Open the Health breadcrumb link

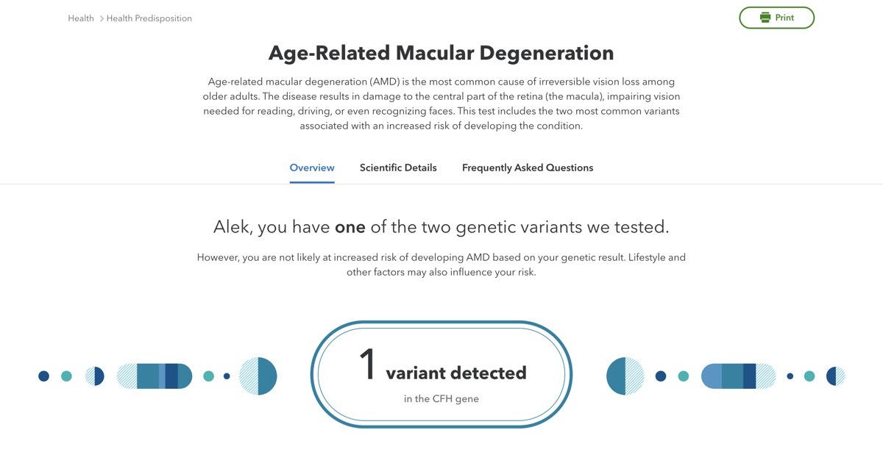pyautogui.click(x=80, y=18)
